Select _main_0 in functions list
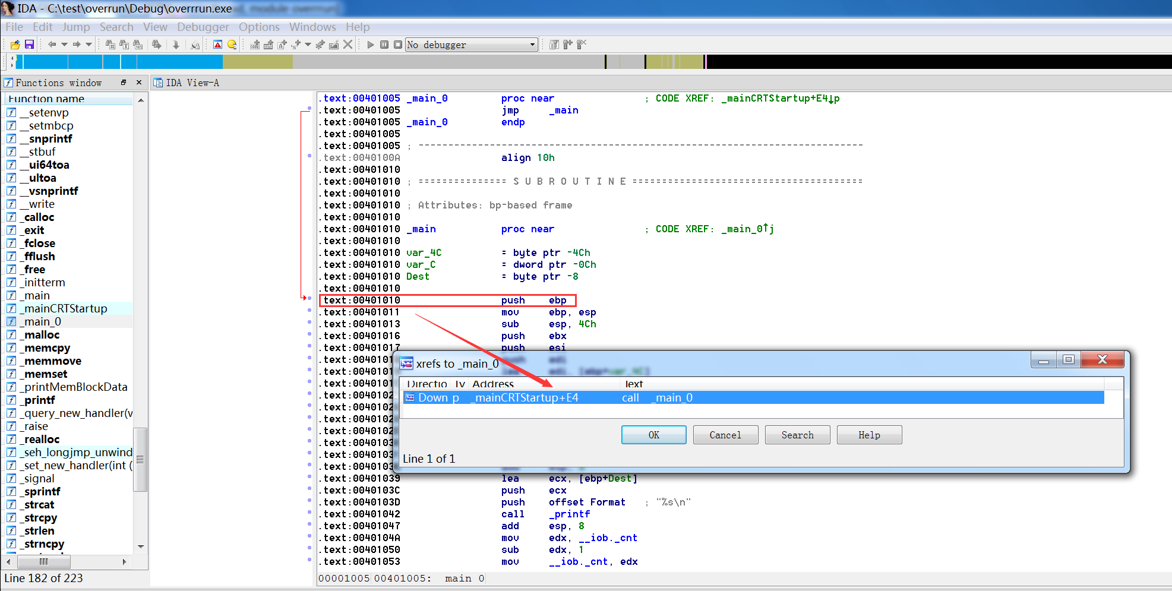 click(69, 321)
